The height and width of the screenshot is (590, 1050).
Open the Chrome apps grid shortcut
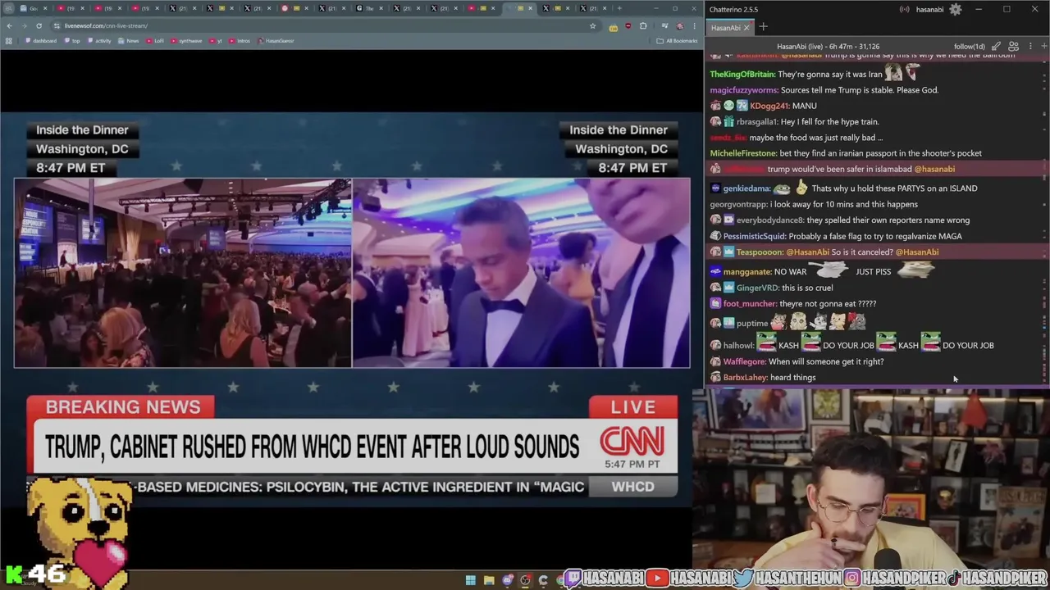point(9,41)
